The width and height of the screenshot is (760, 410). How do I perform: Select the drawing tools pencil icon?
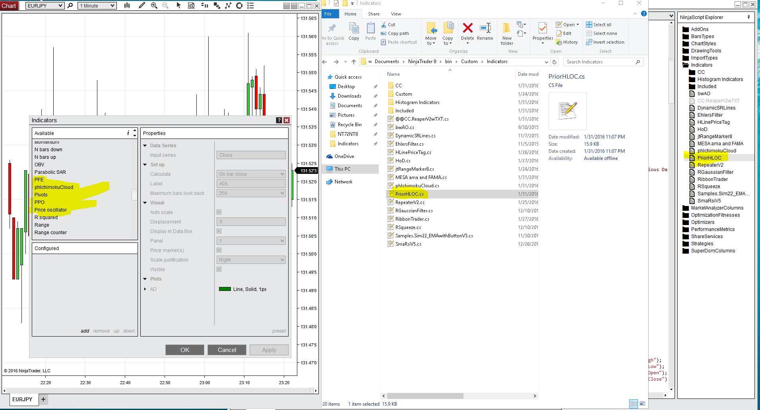(x=142, y=6)
